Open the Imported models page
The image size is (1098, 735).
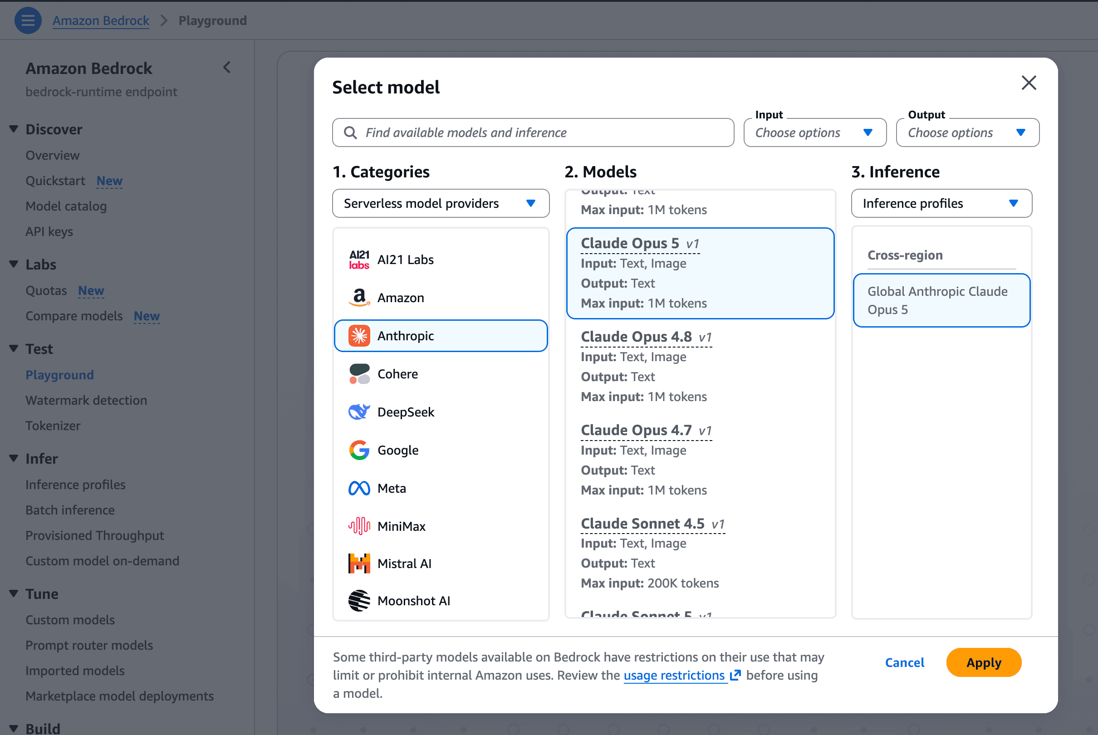75,670
